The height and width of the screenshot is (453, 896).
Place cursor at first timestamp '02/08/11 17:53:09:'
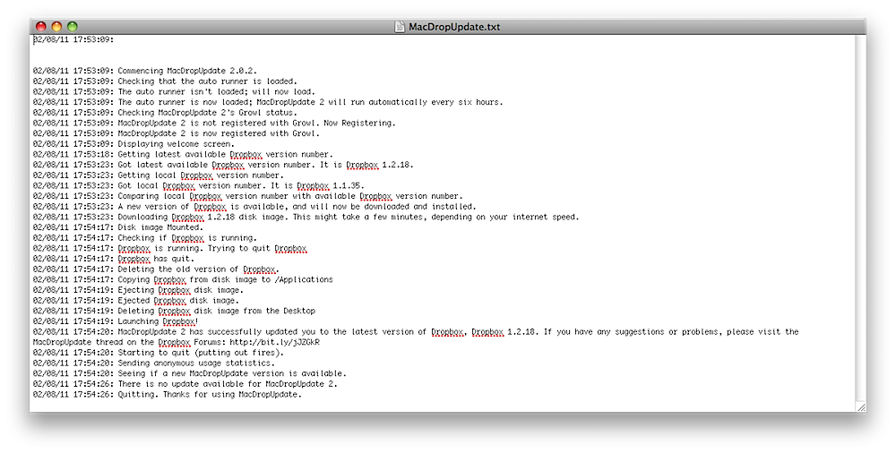pyautogui.click(x=73, y=39)
